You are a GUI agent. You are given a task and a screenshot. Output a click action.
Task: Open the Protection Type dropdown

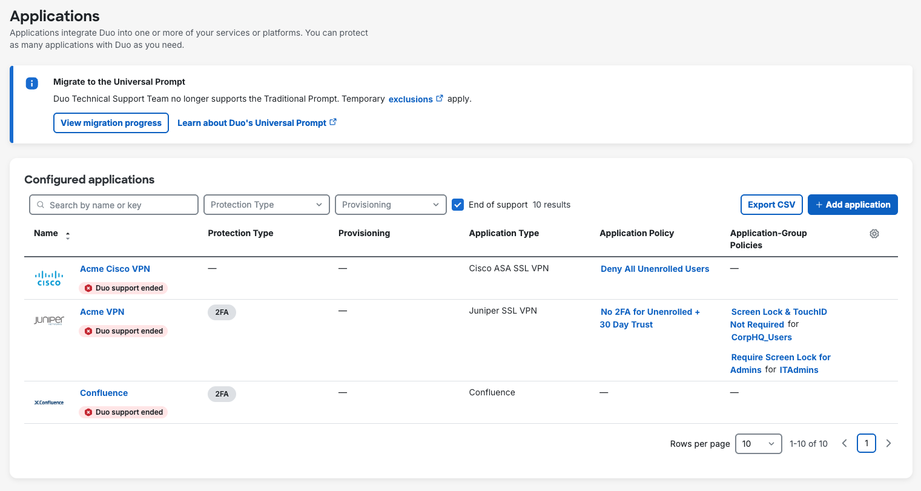pos(266,205)
